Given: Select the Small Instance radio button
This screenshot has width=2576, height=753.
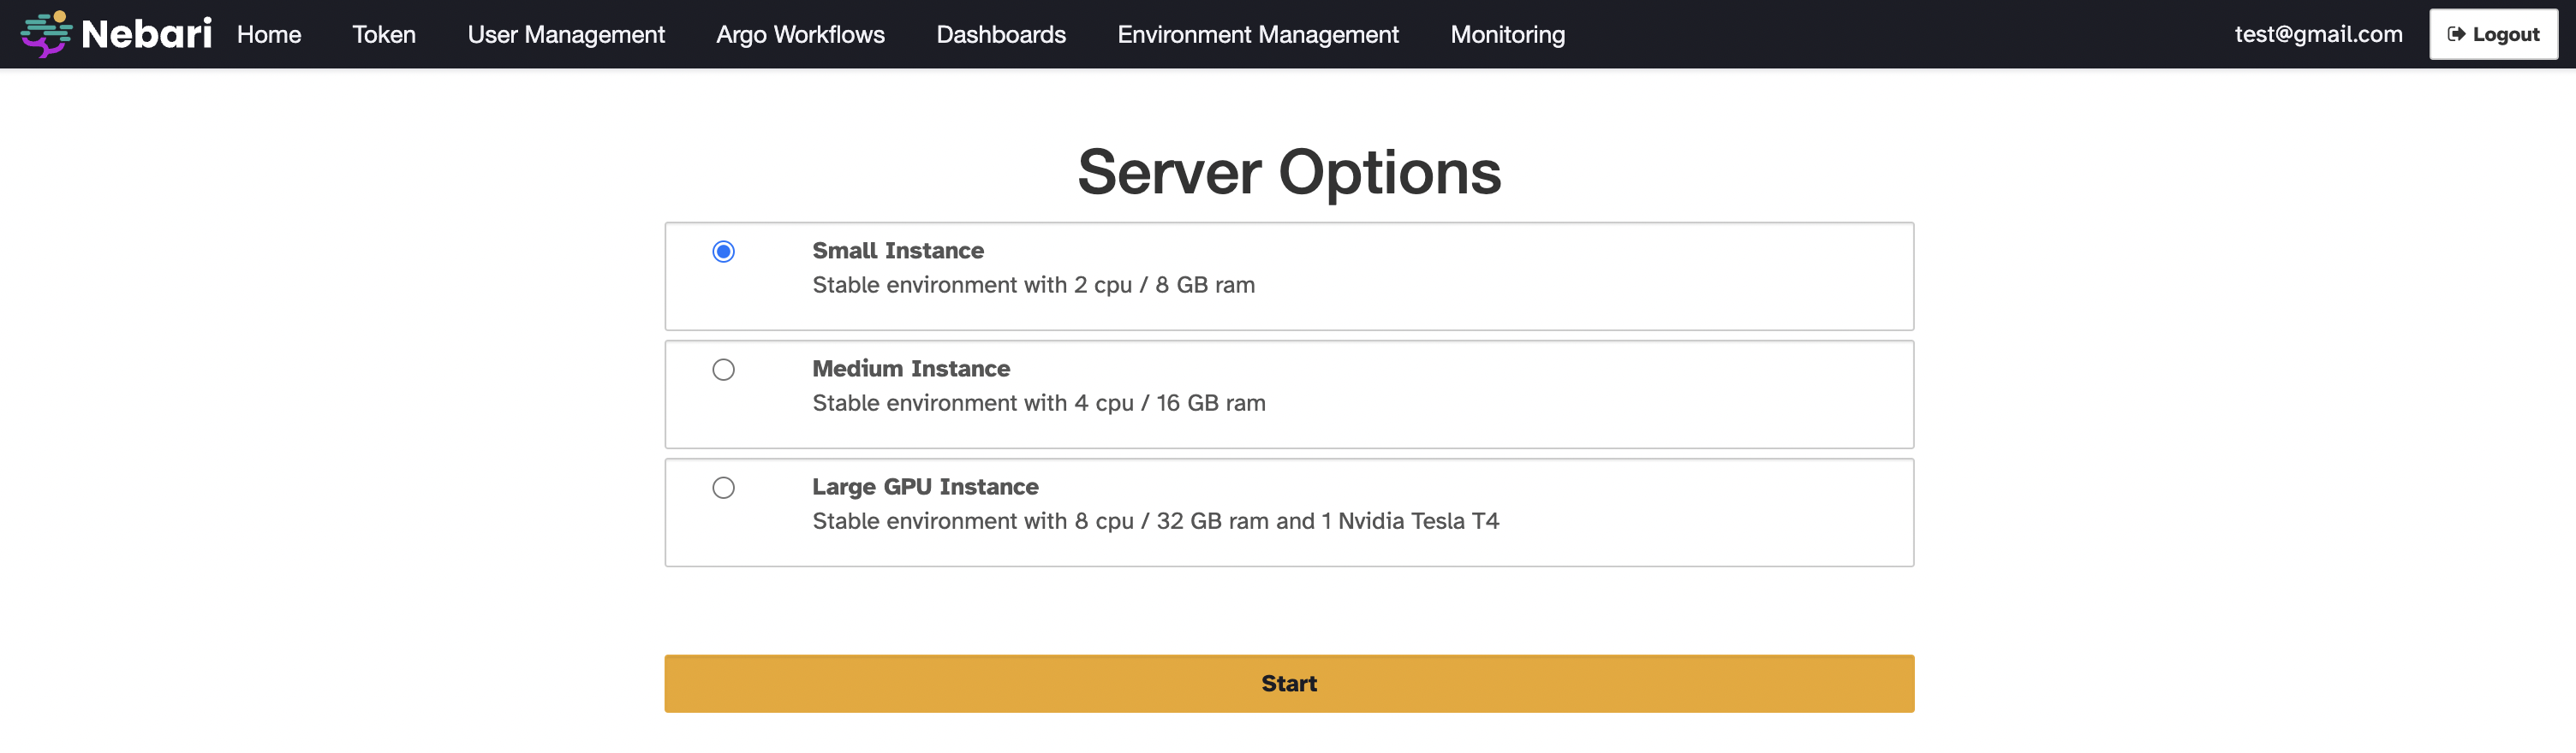Looking at the screenshot, I should click(x=723, y=252).
